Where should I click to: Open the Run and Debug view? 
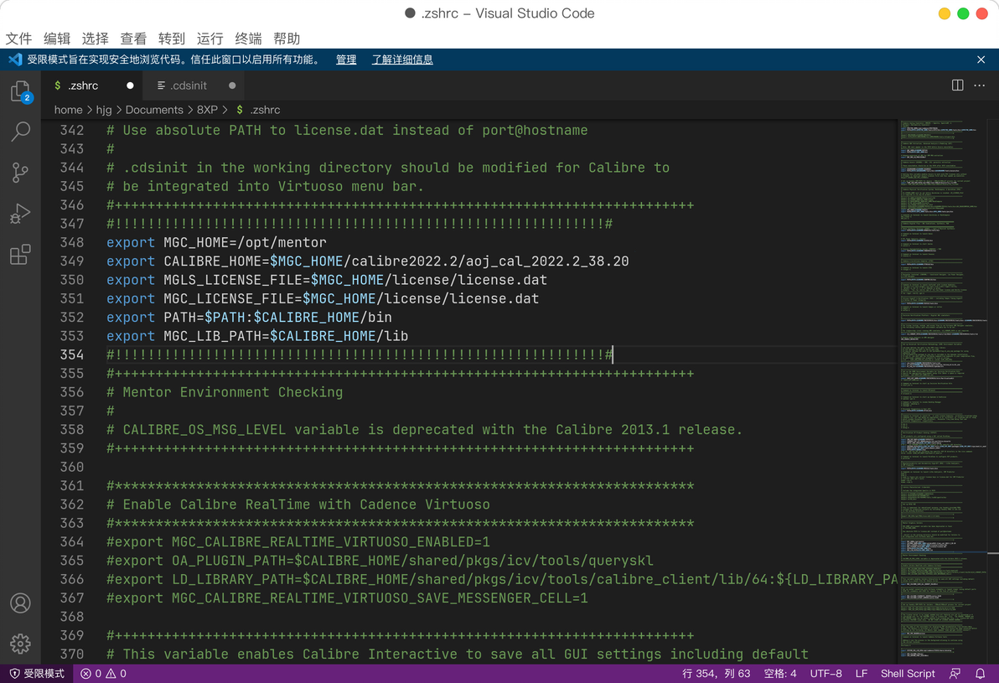(20, 214)
